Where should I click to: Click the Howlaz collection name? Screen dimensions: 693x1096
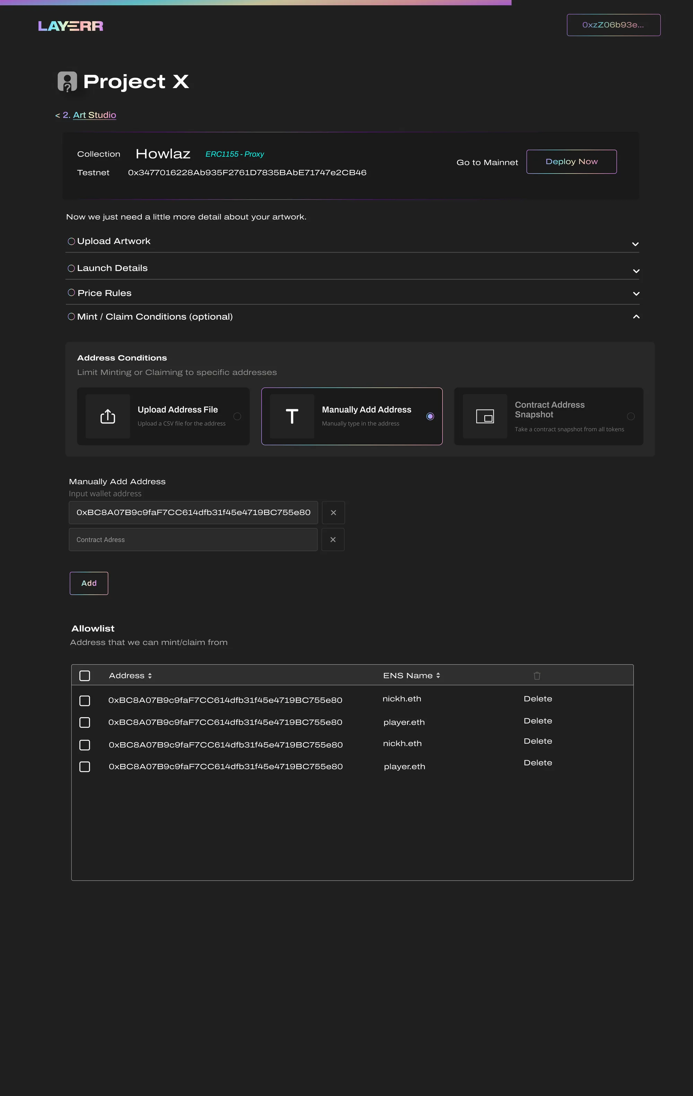[163, 154]
